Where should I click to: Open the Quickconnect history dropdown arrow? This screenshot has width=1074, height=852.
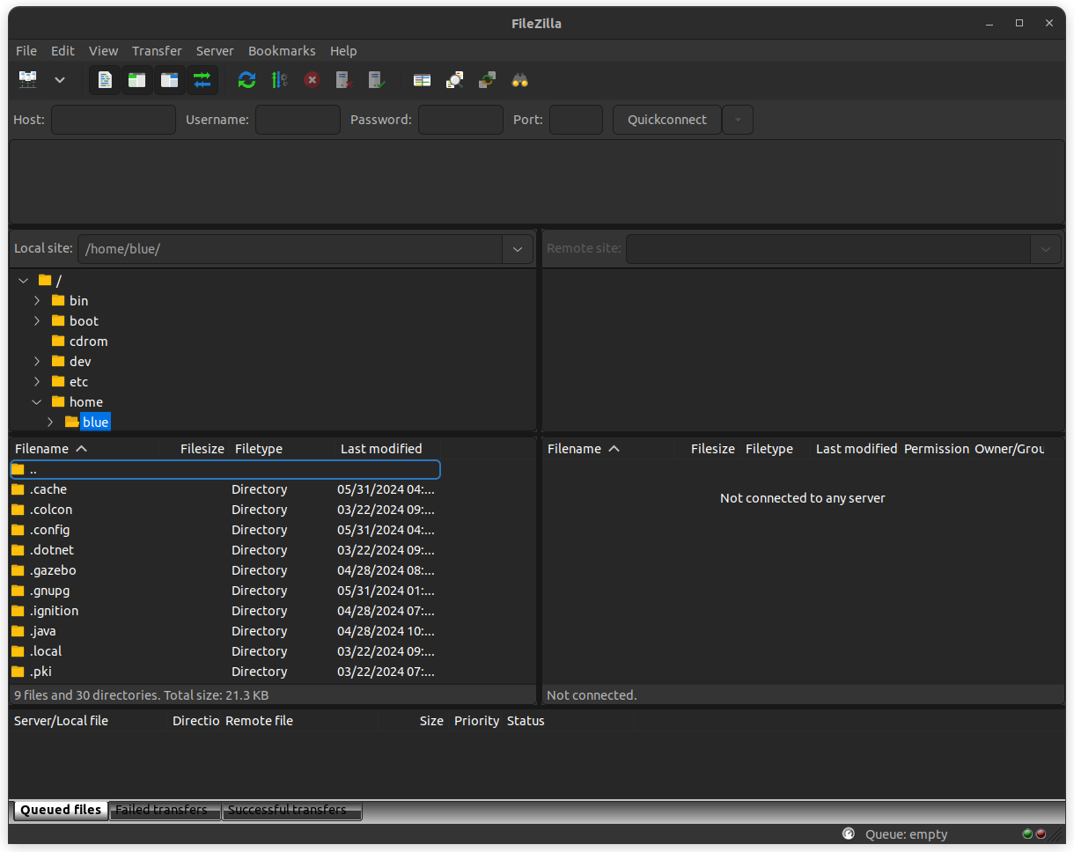[x=738, y=120]
